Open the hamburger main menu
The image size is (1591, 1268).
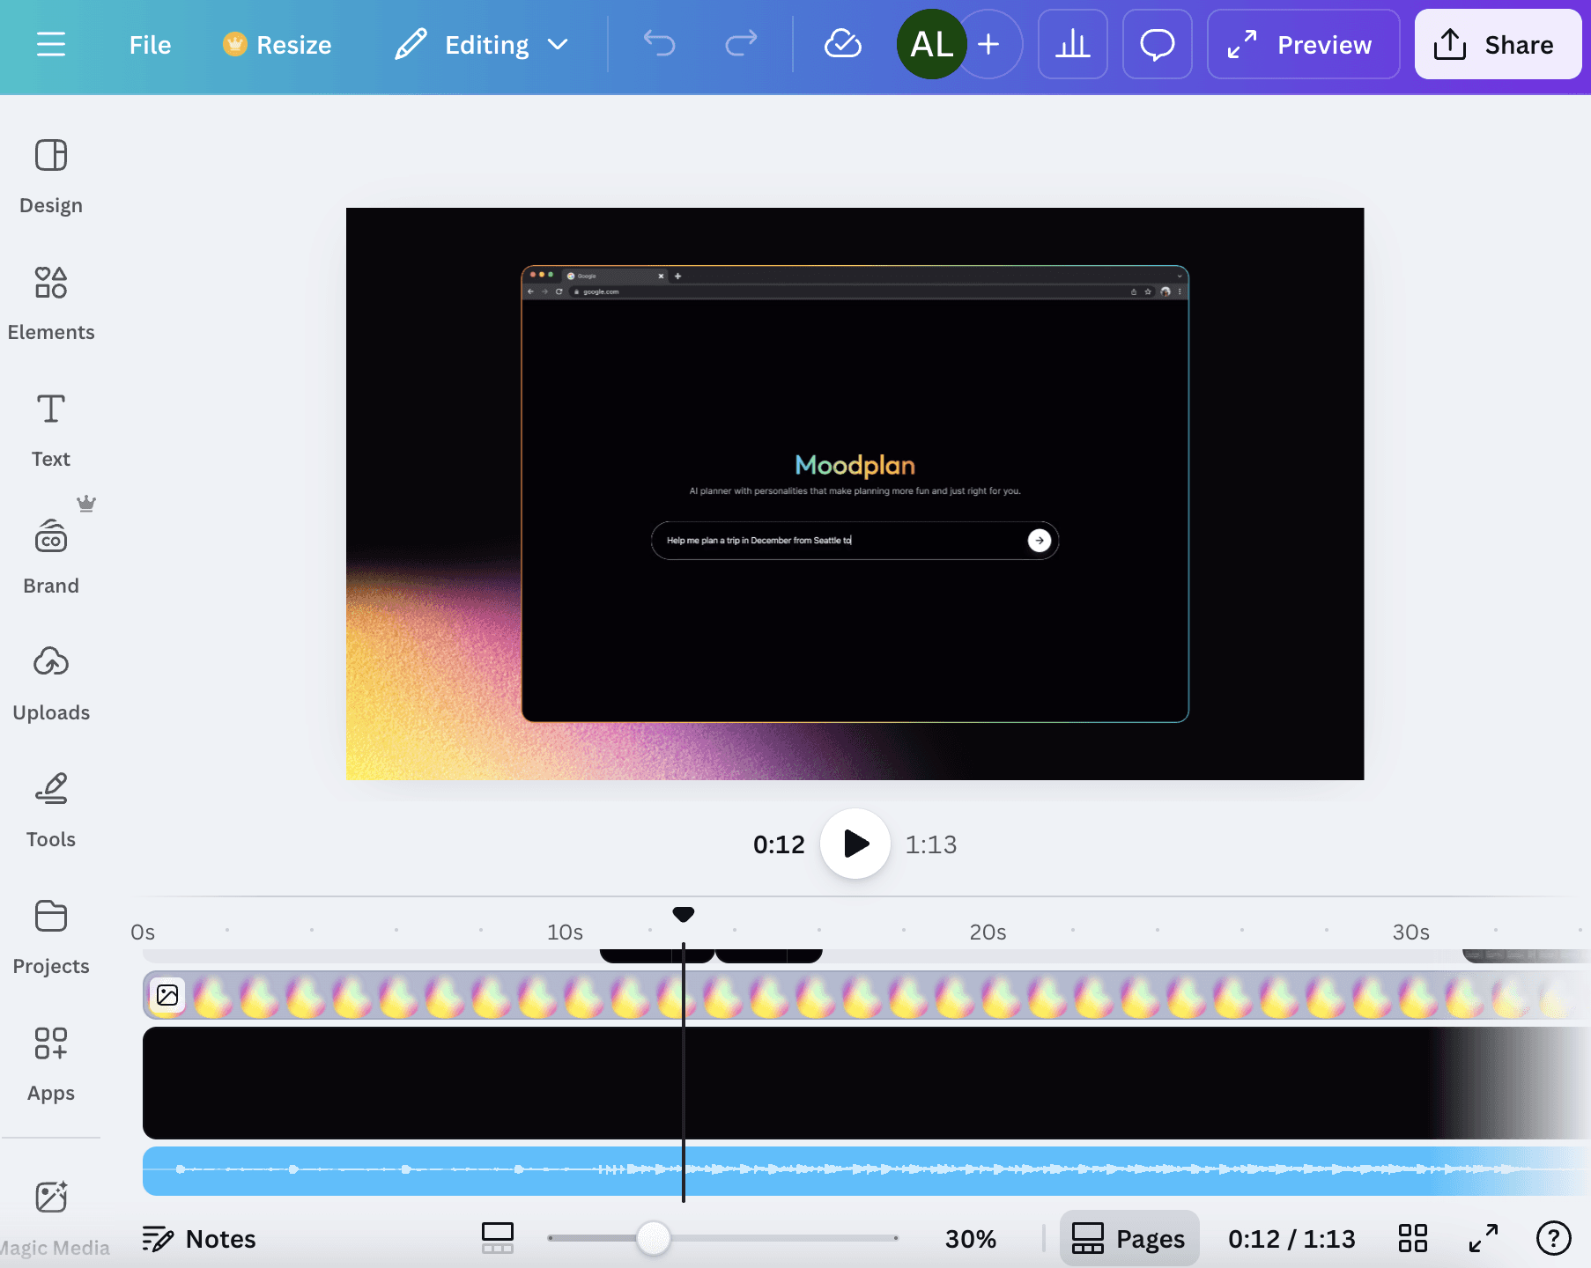pyautogui.click(x=51, y=44)
